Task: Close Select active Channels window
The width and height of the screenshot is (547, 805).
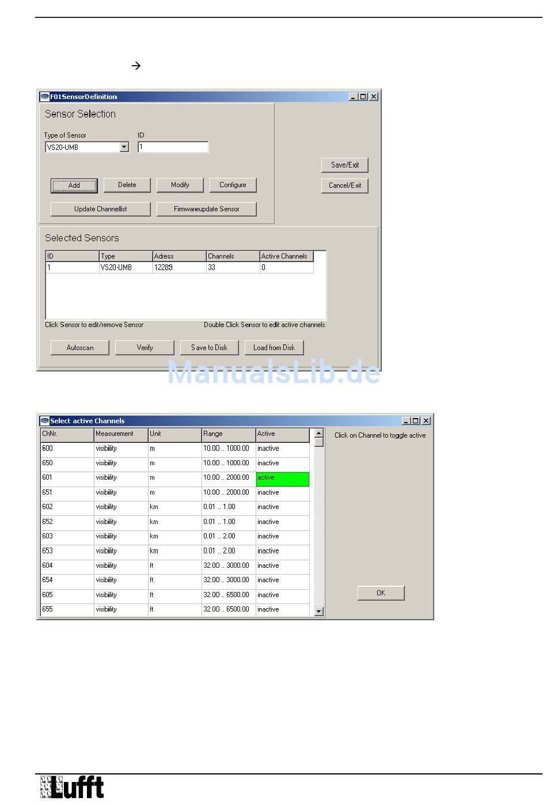Action: click(x=426, y=421)
